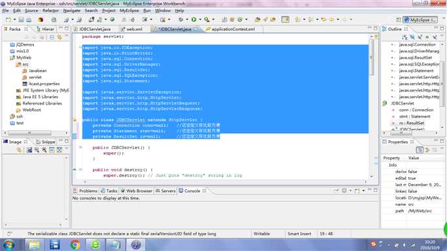Viewport: 447px width, 251px height.
Task: Click the Debug bug toolbar icon
Action: tap(181, 20)
